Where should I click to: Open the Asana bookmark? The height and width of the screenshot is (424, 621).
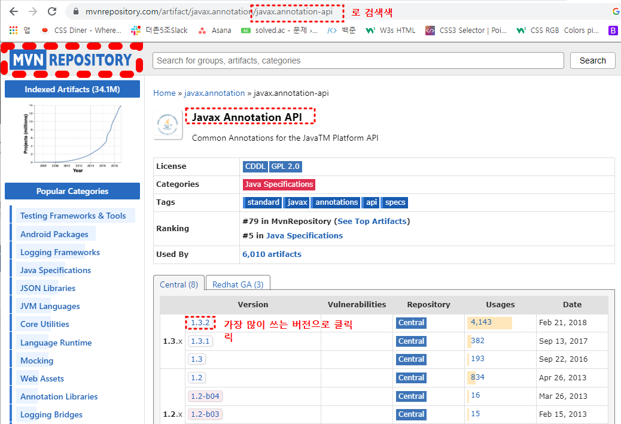click(215, 30)
